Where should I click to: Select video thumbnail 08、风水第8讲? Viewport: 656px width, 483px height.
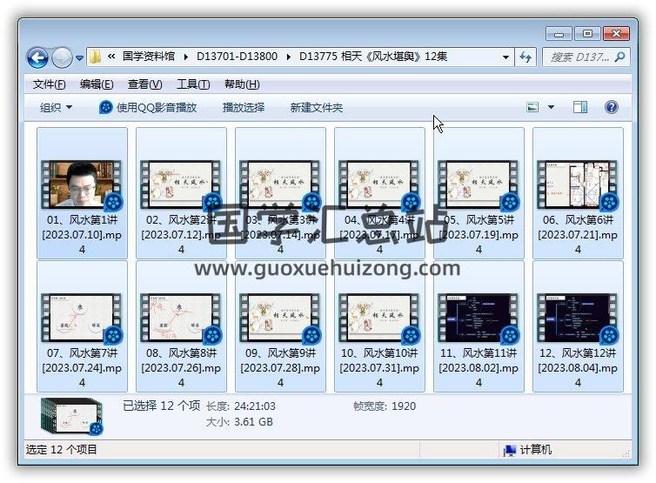coord(181,318)
